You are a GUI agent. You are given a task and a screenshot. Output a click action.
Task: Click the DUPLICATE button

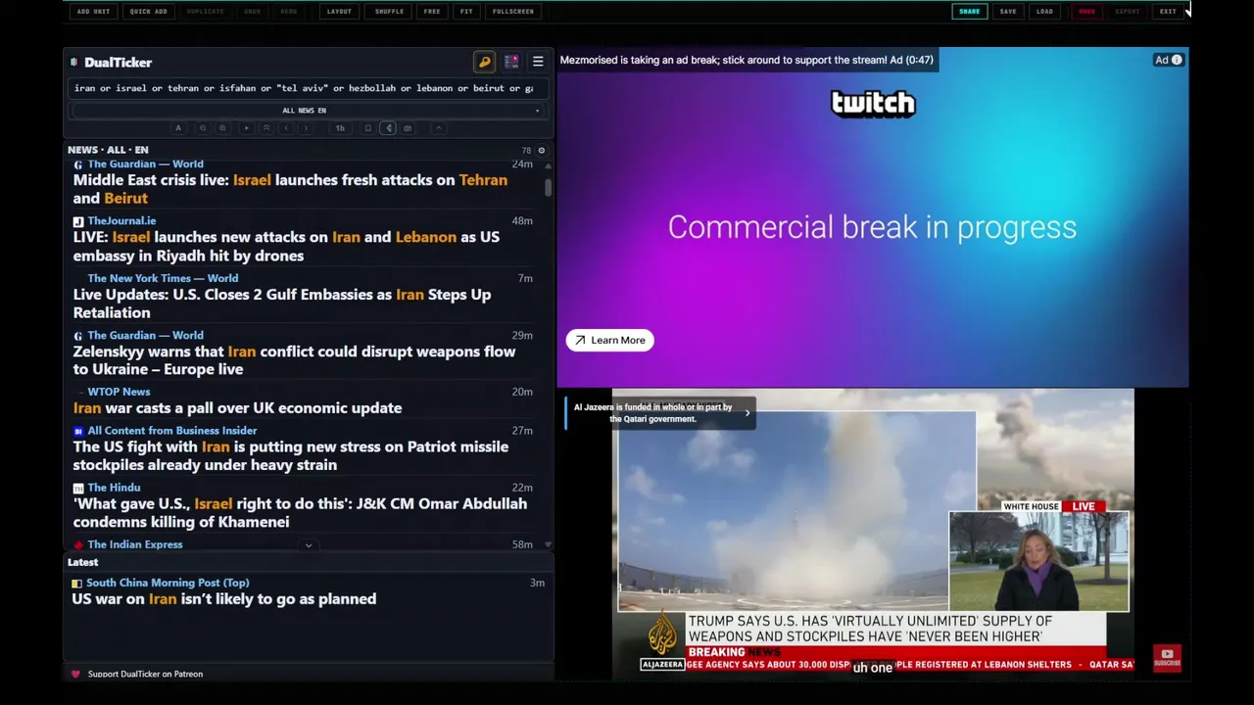(x=205, y=12)
